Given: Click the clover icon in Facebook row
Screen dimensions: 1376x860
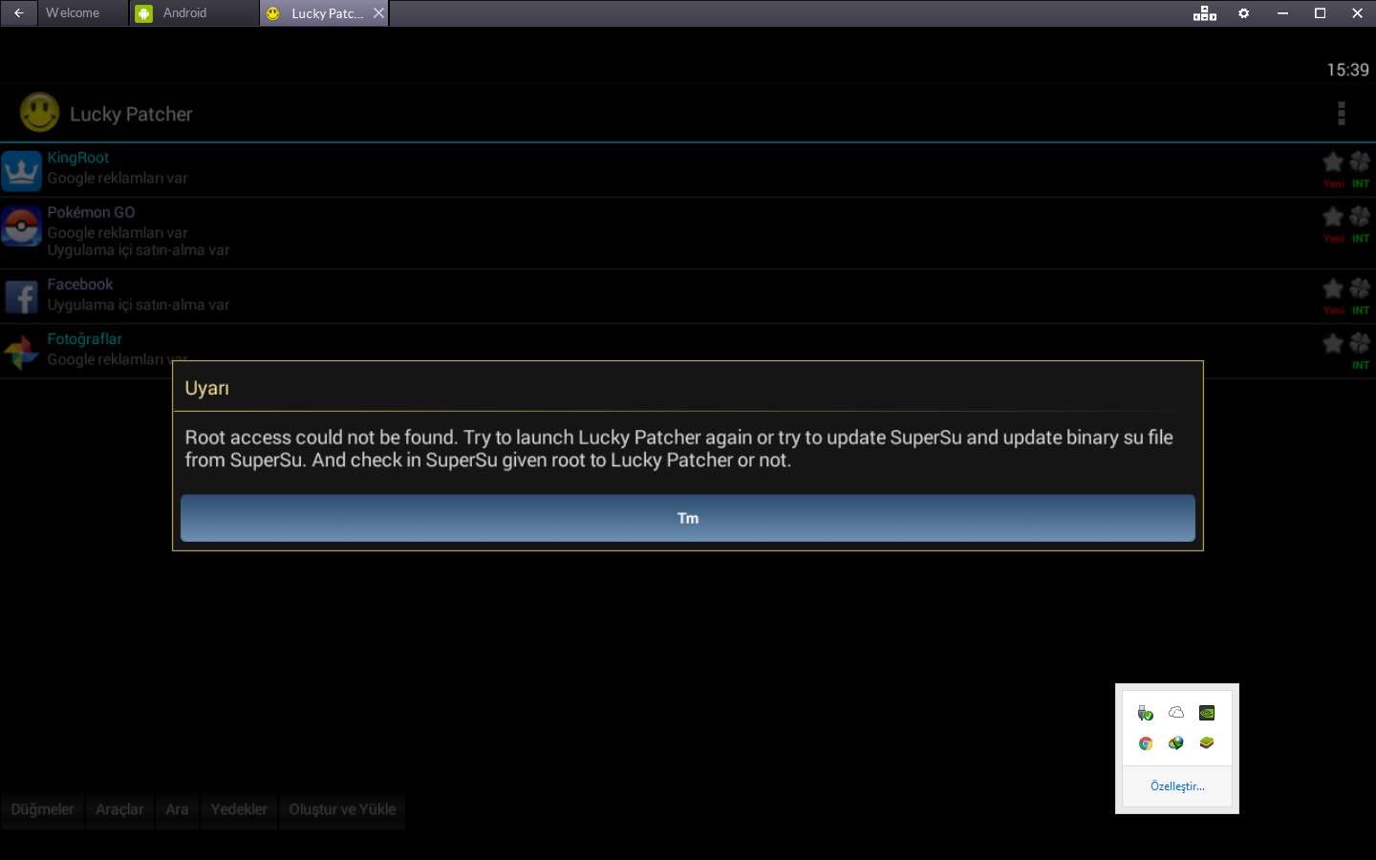Looking at the screenshot, I should [1360, 289].
